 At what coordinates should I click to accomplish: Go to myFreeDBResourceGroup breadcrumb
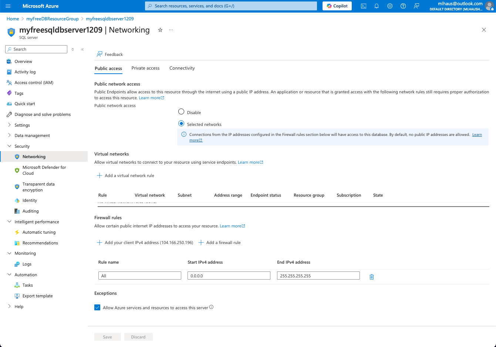[53, 19]
